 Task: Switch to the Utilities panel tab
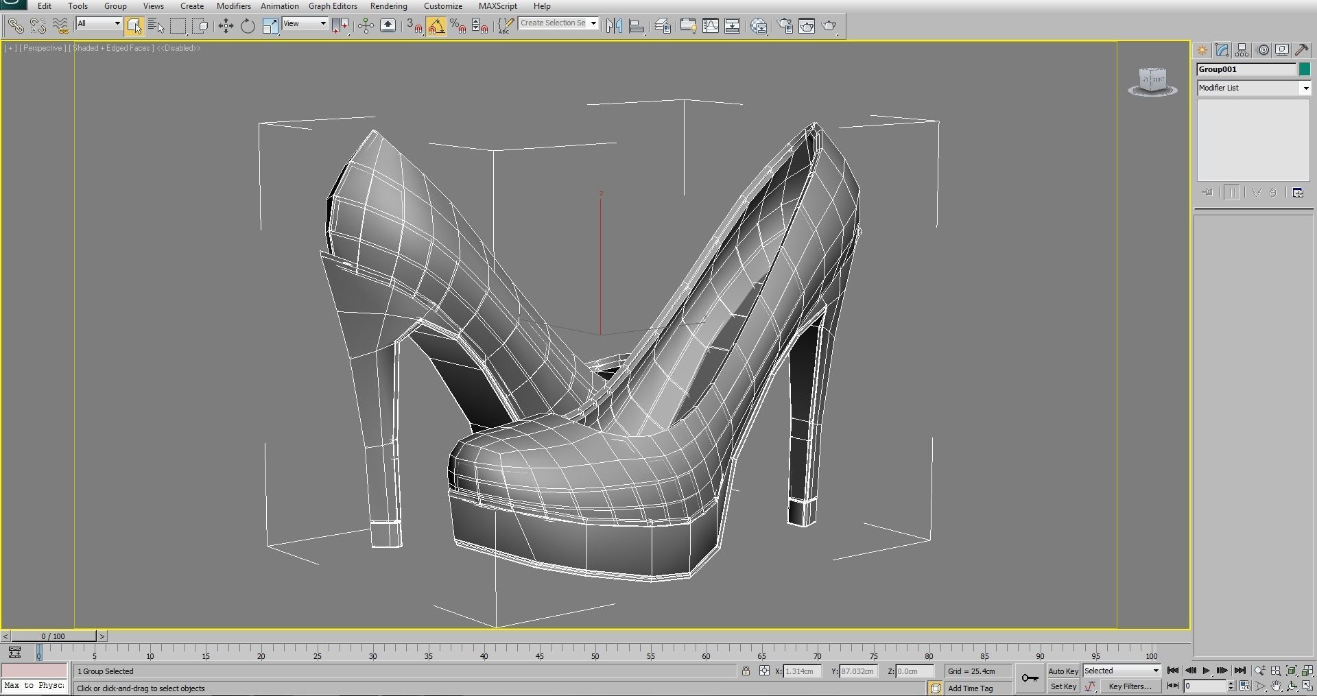(x=1302, y=50)
